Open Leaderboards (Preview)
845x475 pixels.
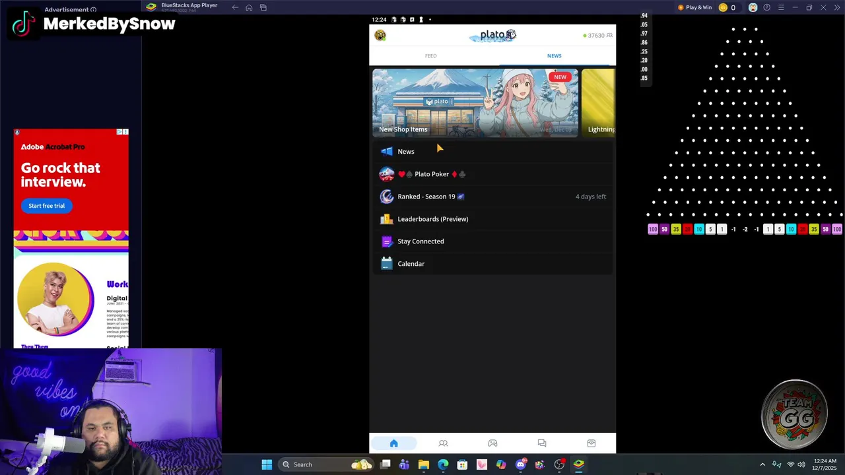pyautogui.click(x=492, y=219)
